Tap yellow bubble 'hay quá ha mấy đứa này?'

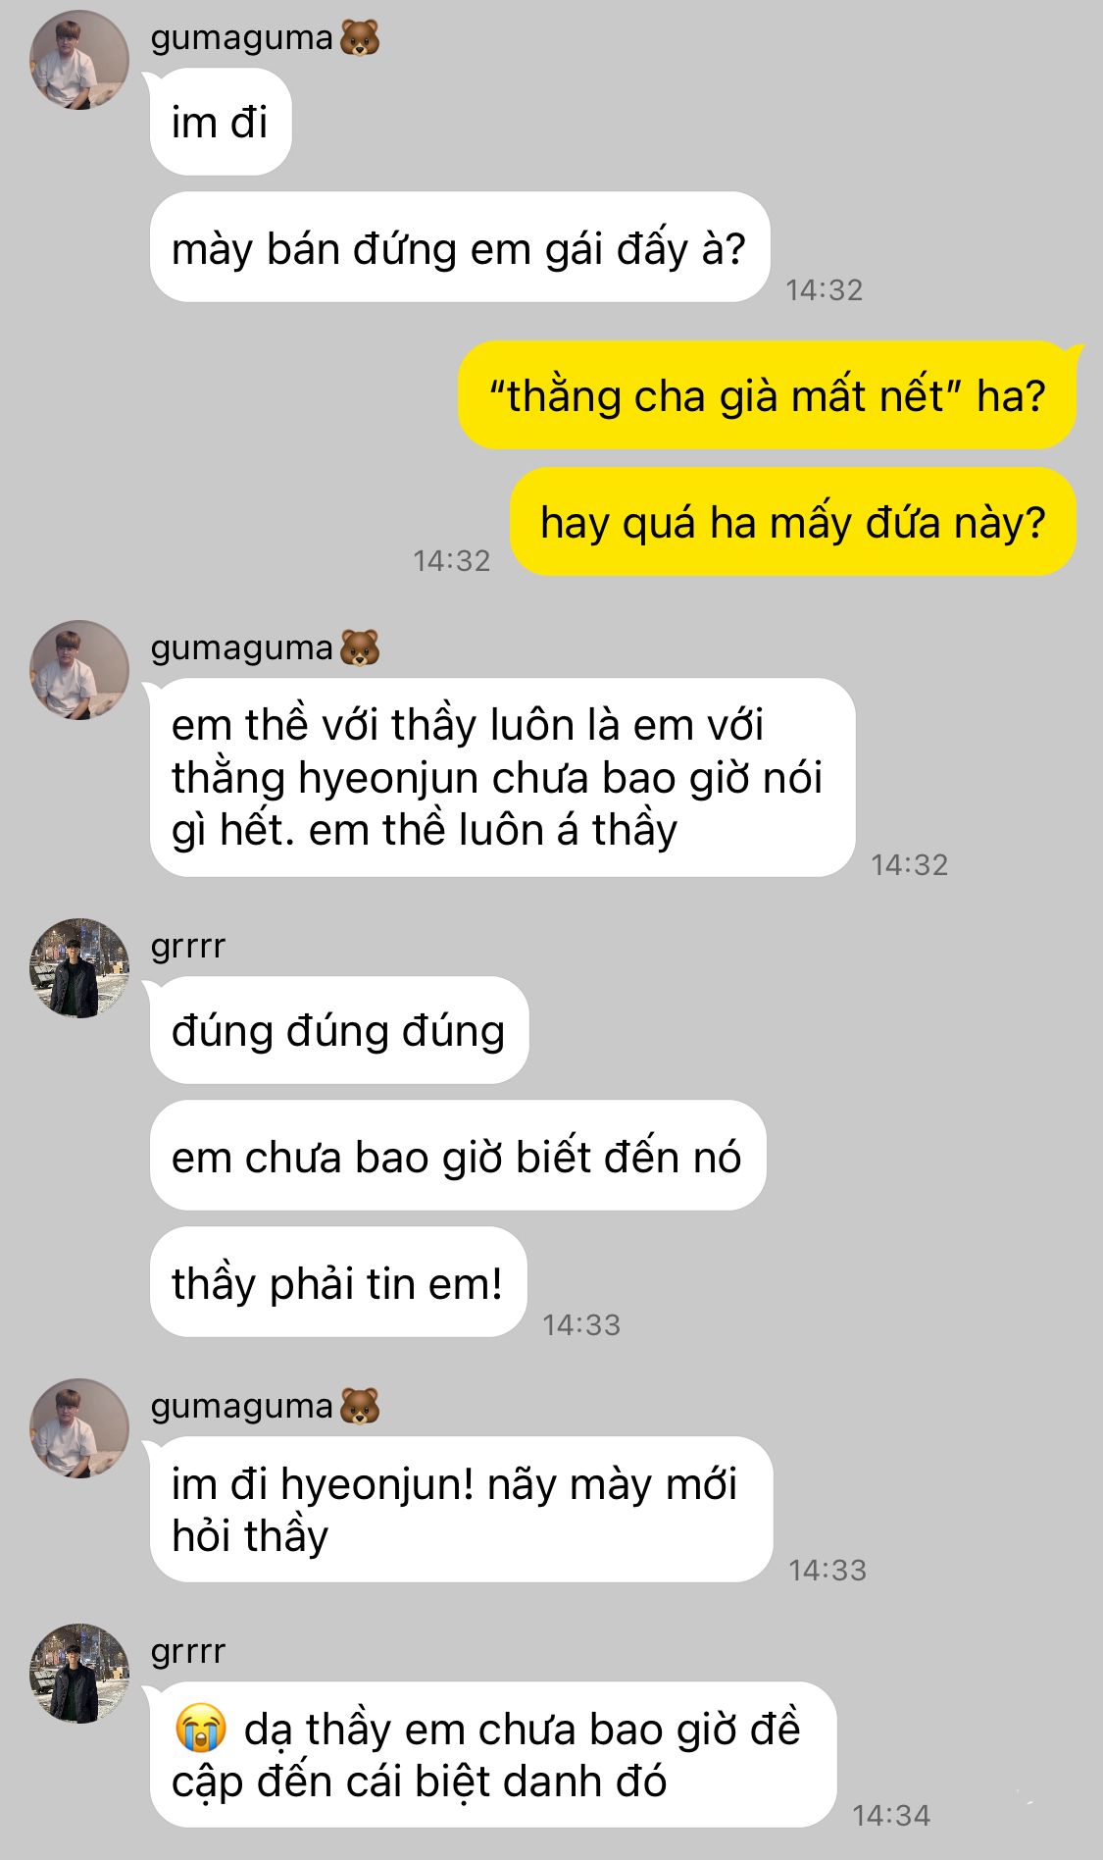792,522
